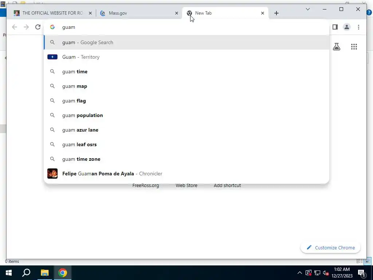
Task: Open Windows taskbar search
Action: [26, 273]
